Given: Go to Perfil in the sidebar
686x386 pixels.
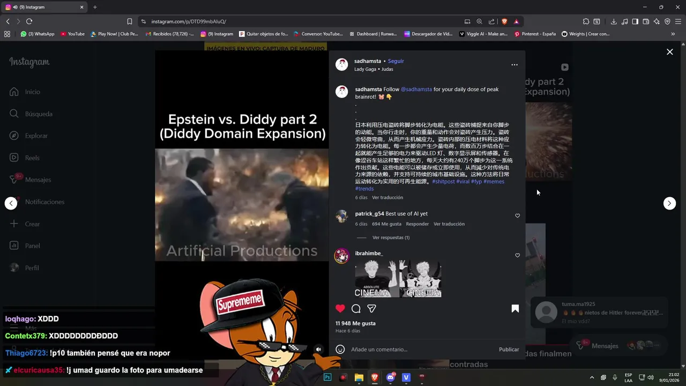Looking at the screenshot, I should pos(25,268).
